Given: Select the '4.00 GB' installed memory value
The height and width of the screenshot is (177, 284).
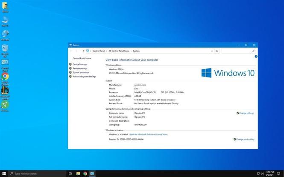Looking at the screenshot, I should [138, 96].
